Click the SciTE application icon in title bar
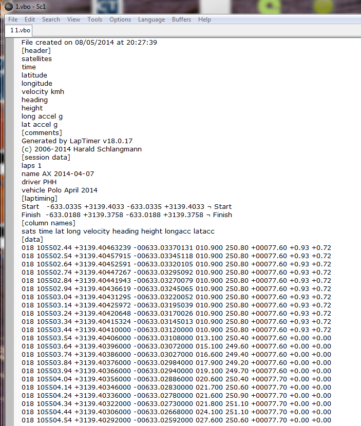The width and height of the screenshot is (361, 426). coord(9,6)
